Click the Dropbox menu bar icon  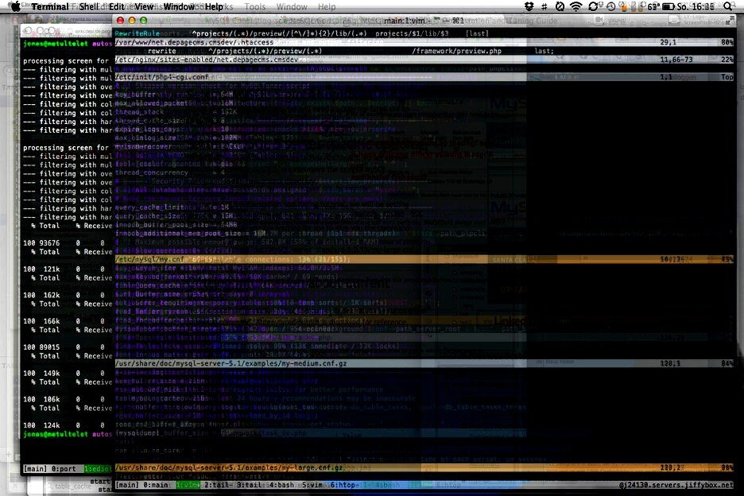(529, 6)
